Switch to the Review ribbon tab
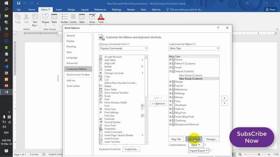Viewport: 280px width, 157px height. (131, 10)
